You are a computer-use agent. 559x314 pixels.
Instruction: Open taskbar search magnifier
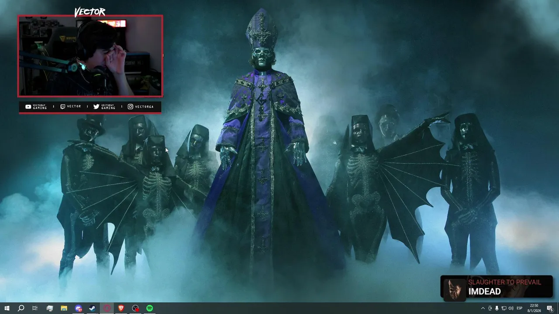21,308
